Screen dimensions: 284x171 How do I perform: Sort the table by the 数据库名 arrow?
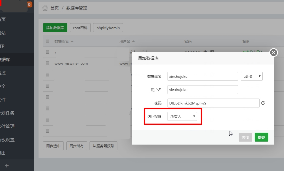(72, 42)
